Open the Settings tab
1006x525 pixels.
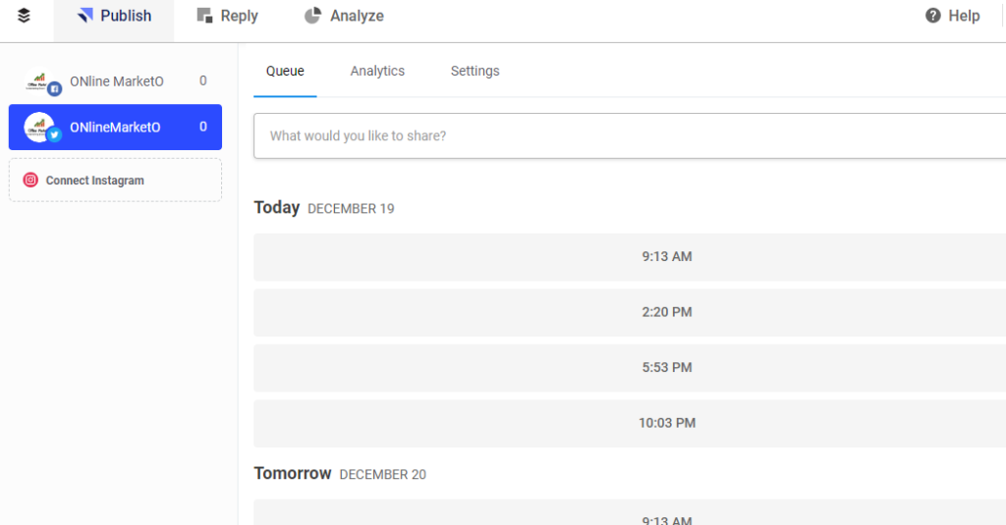point(475,71)
